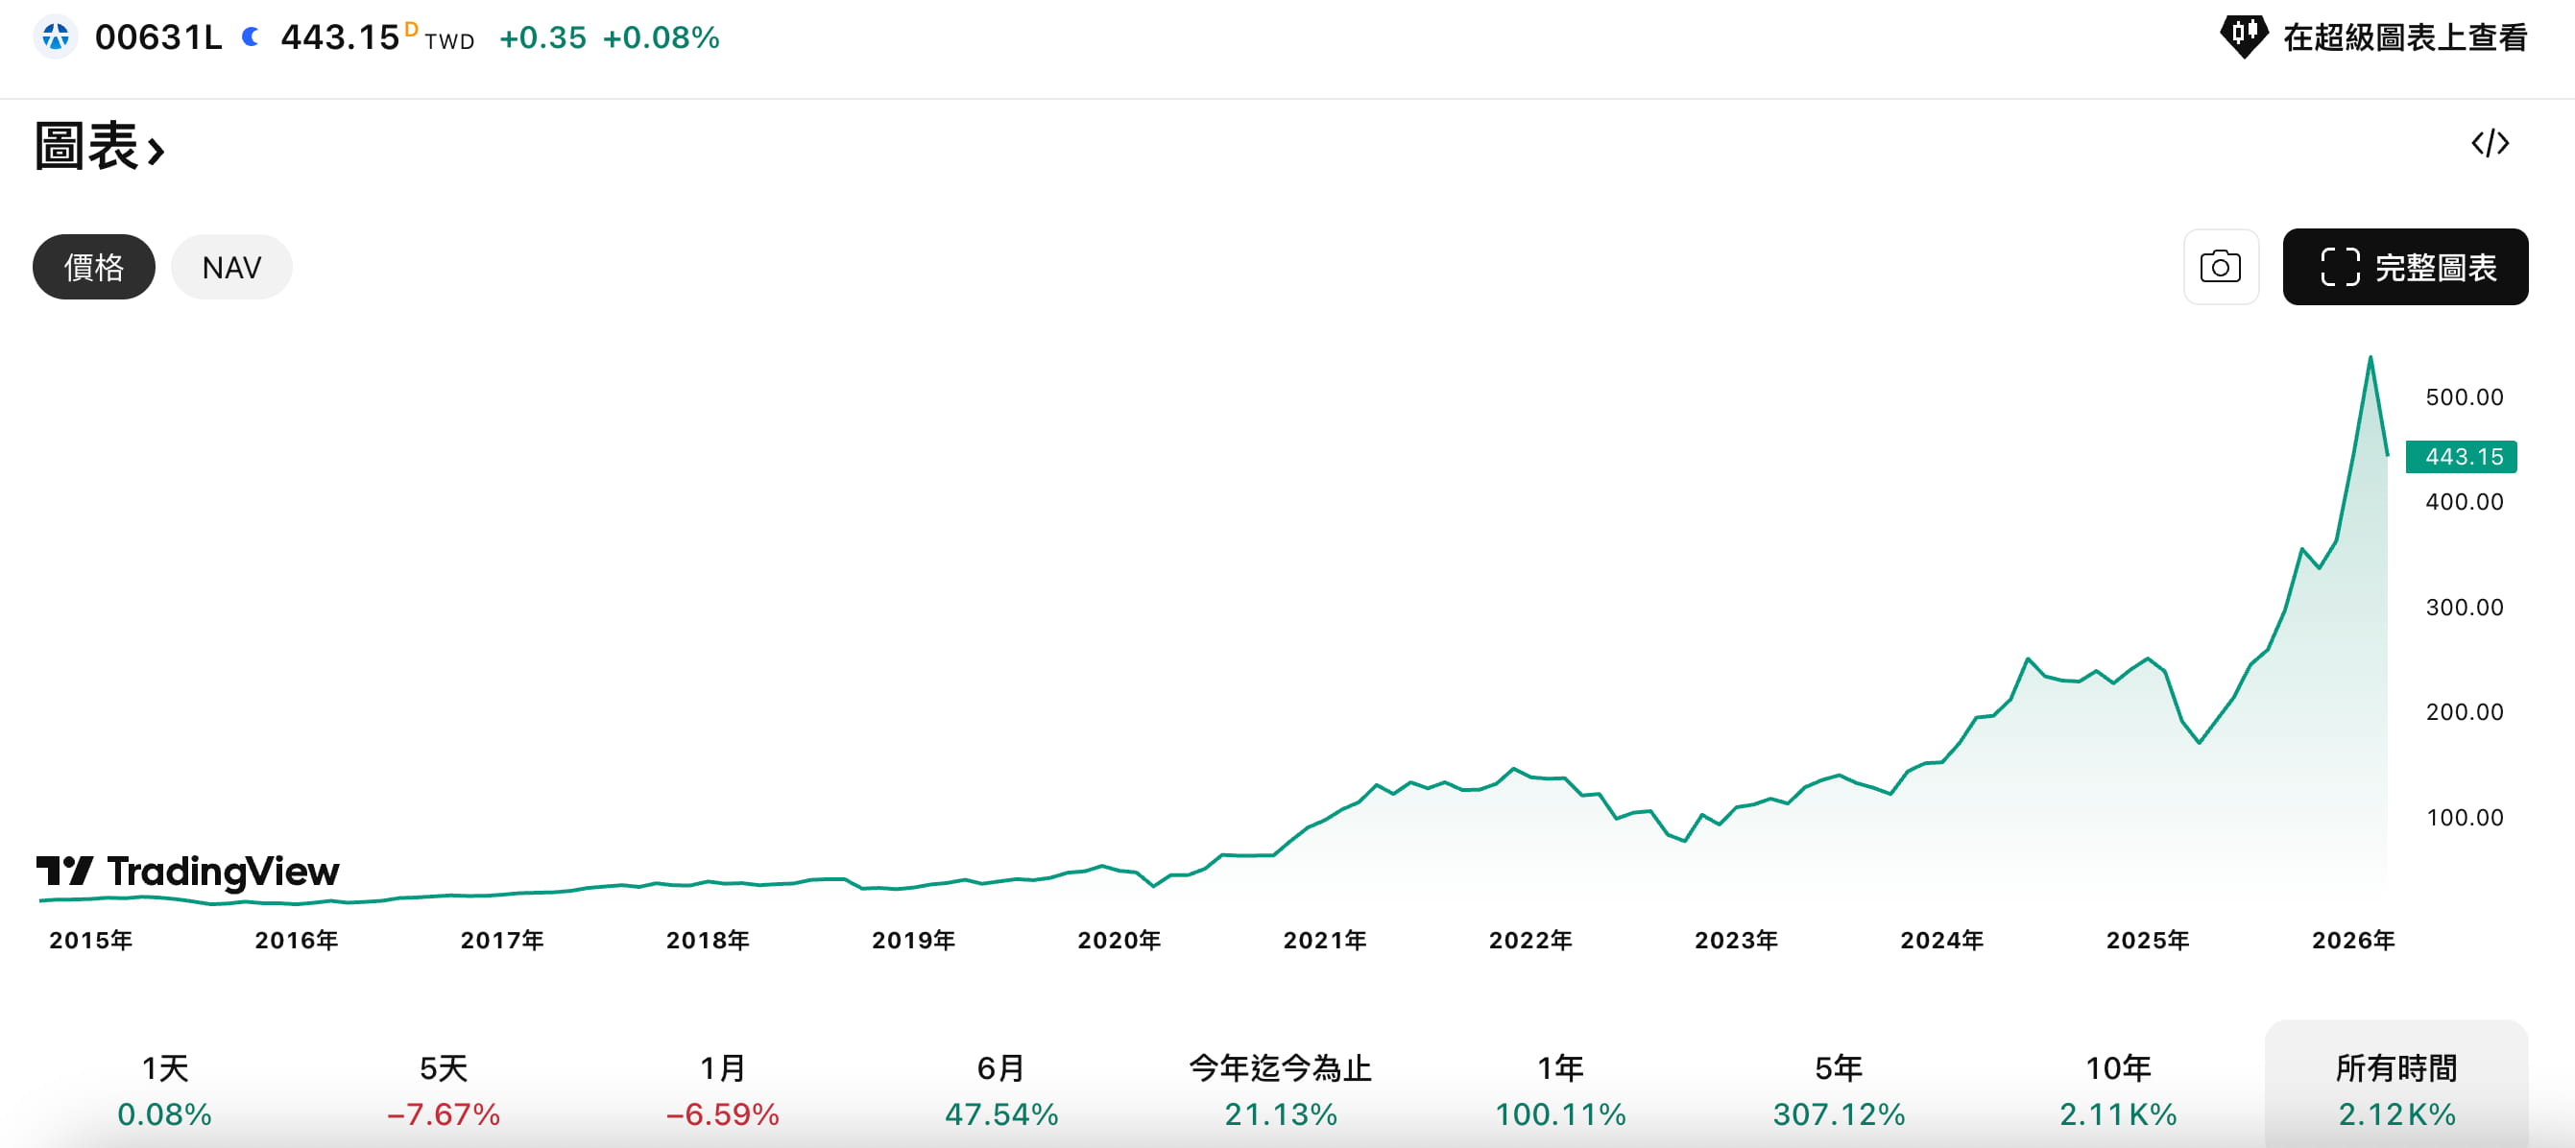The image size is (2575, 1148).
Task: Select the 1天 range
Action: (x=165, y=1089)
